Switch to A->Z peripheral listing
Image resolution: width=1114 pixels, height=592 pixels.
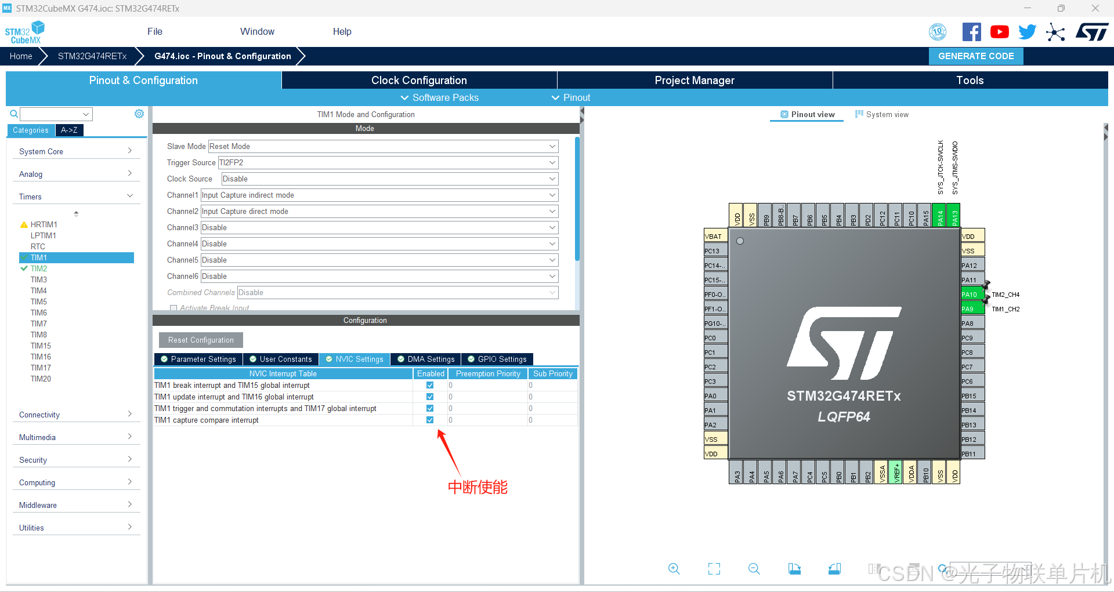tap(69, 130)
